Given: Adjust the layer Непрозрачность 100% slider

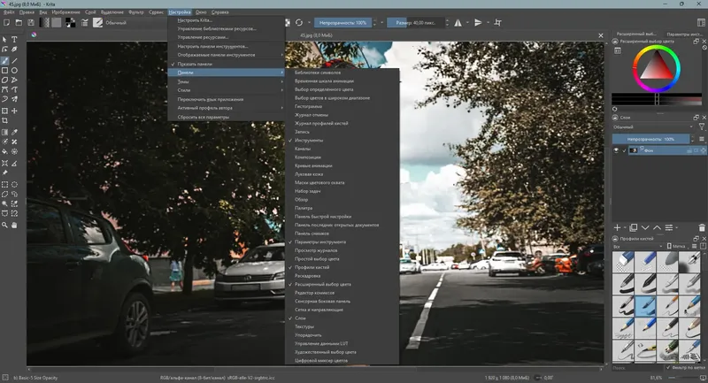Looking at the screenshot, I should click(x=650, y=139).
